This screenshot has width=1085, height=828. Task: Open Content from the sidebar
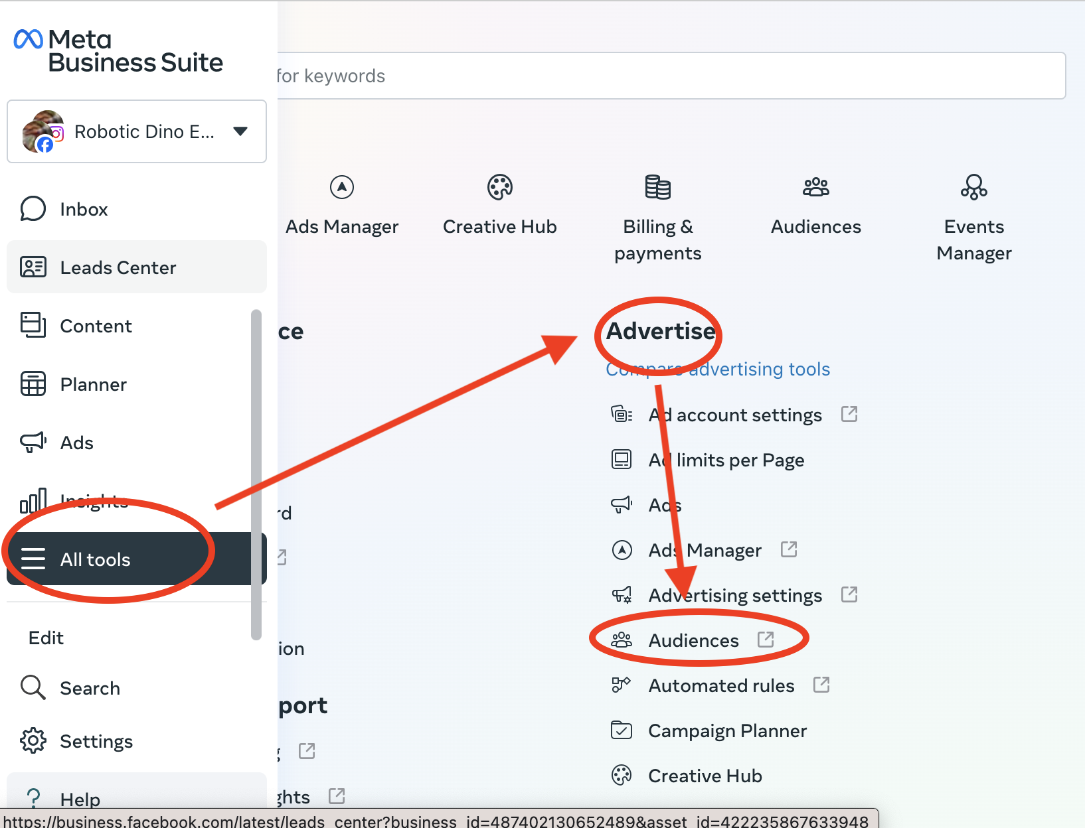point(96,326)
